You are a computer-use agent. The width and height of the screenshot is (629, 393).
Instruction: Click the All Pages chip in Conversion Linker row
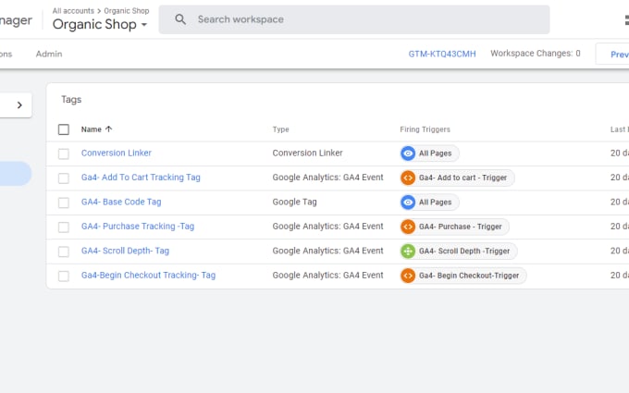pos(429,154)
